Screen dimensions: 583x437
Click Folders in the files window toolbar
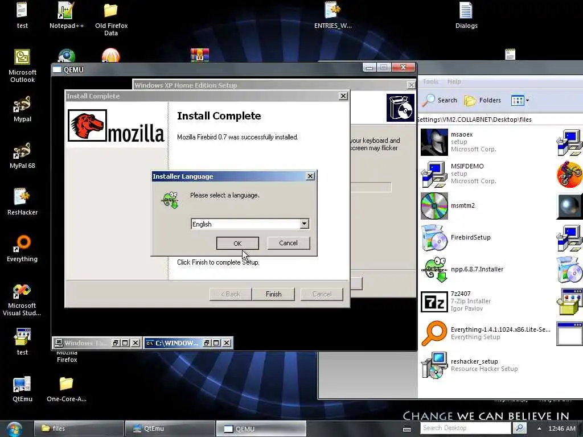pos(483,100)
